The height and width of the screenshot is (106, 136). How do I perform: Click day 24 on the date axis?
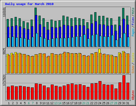click(x=100, y=103)
